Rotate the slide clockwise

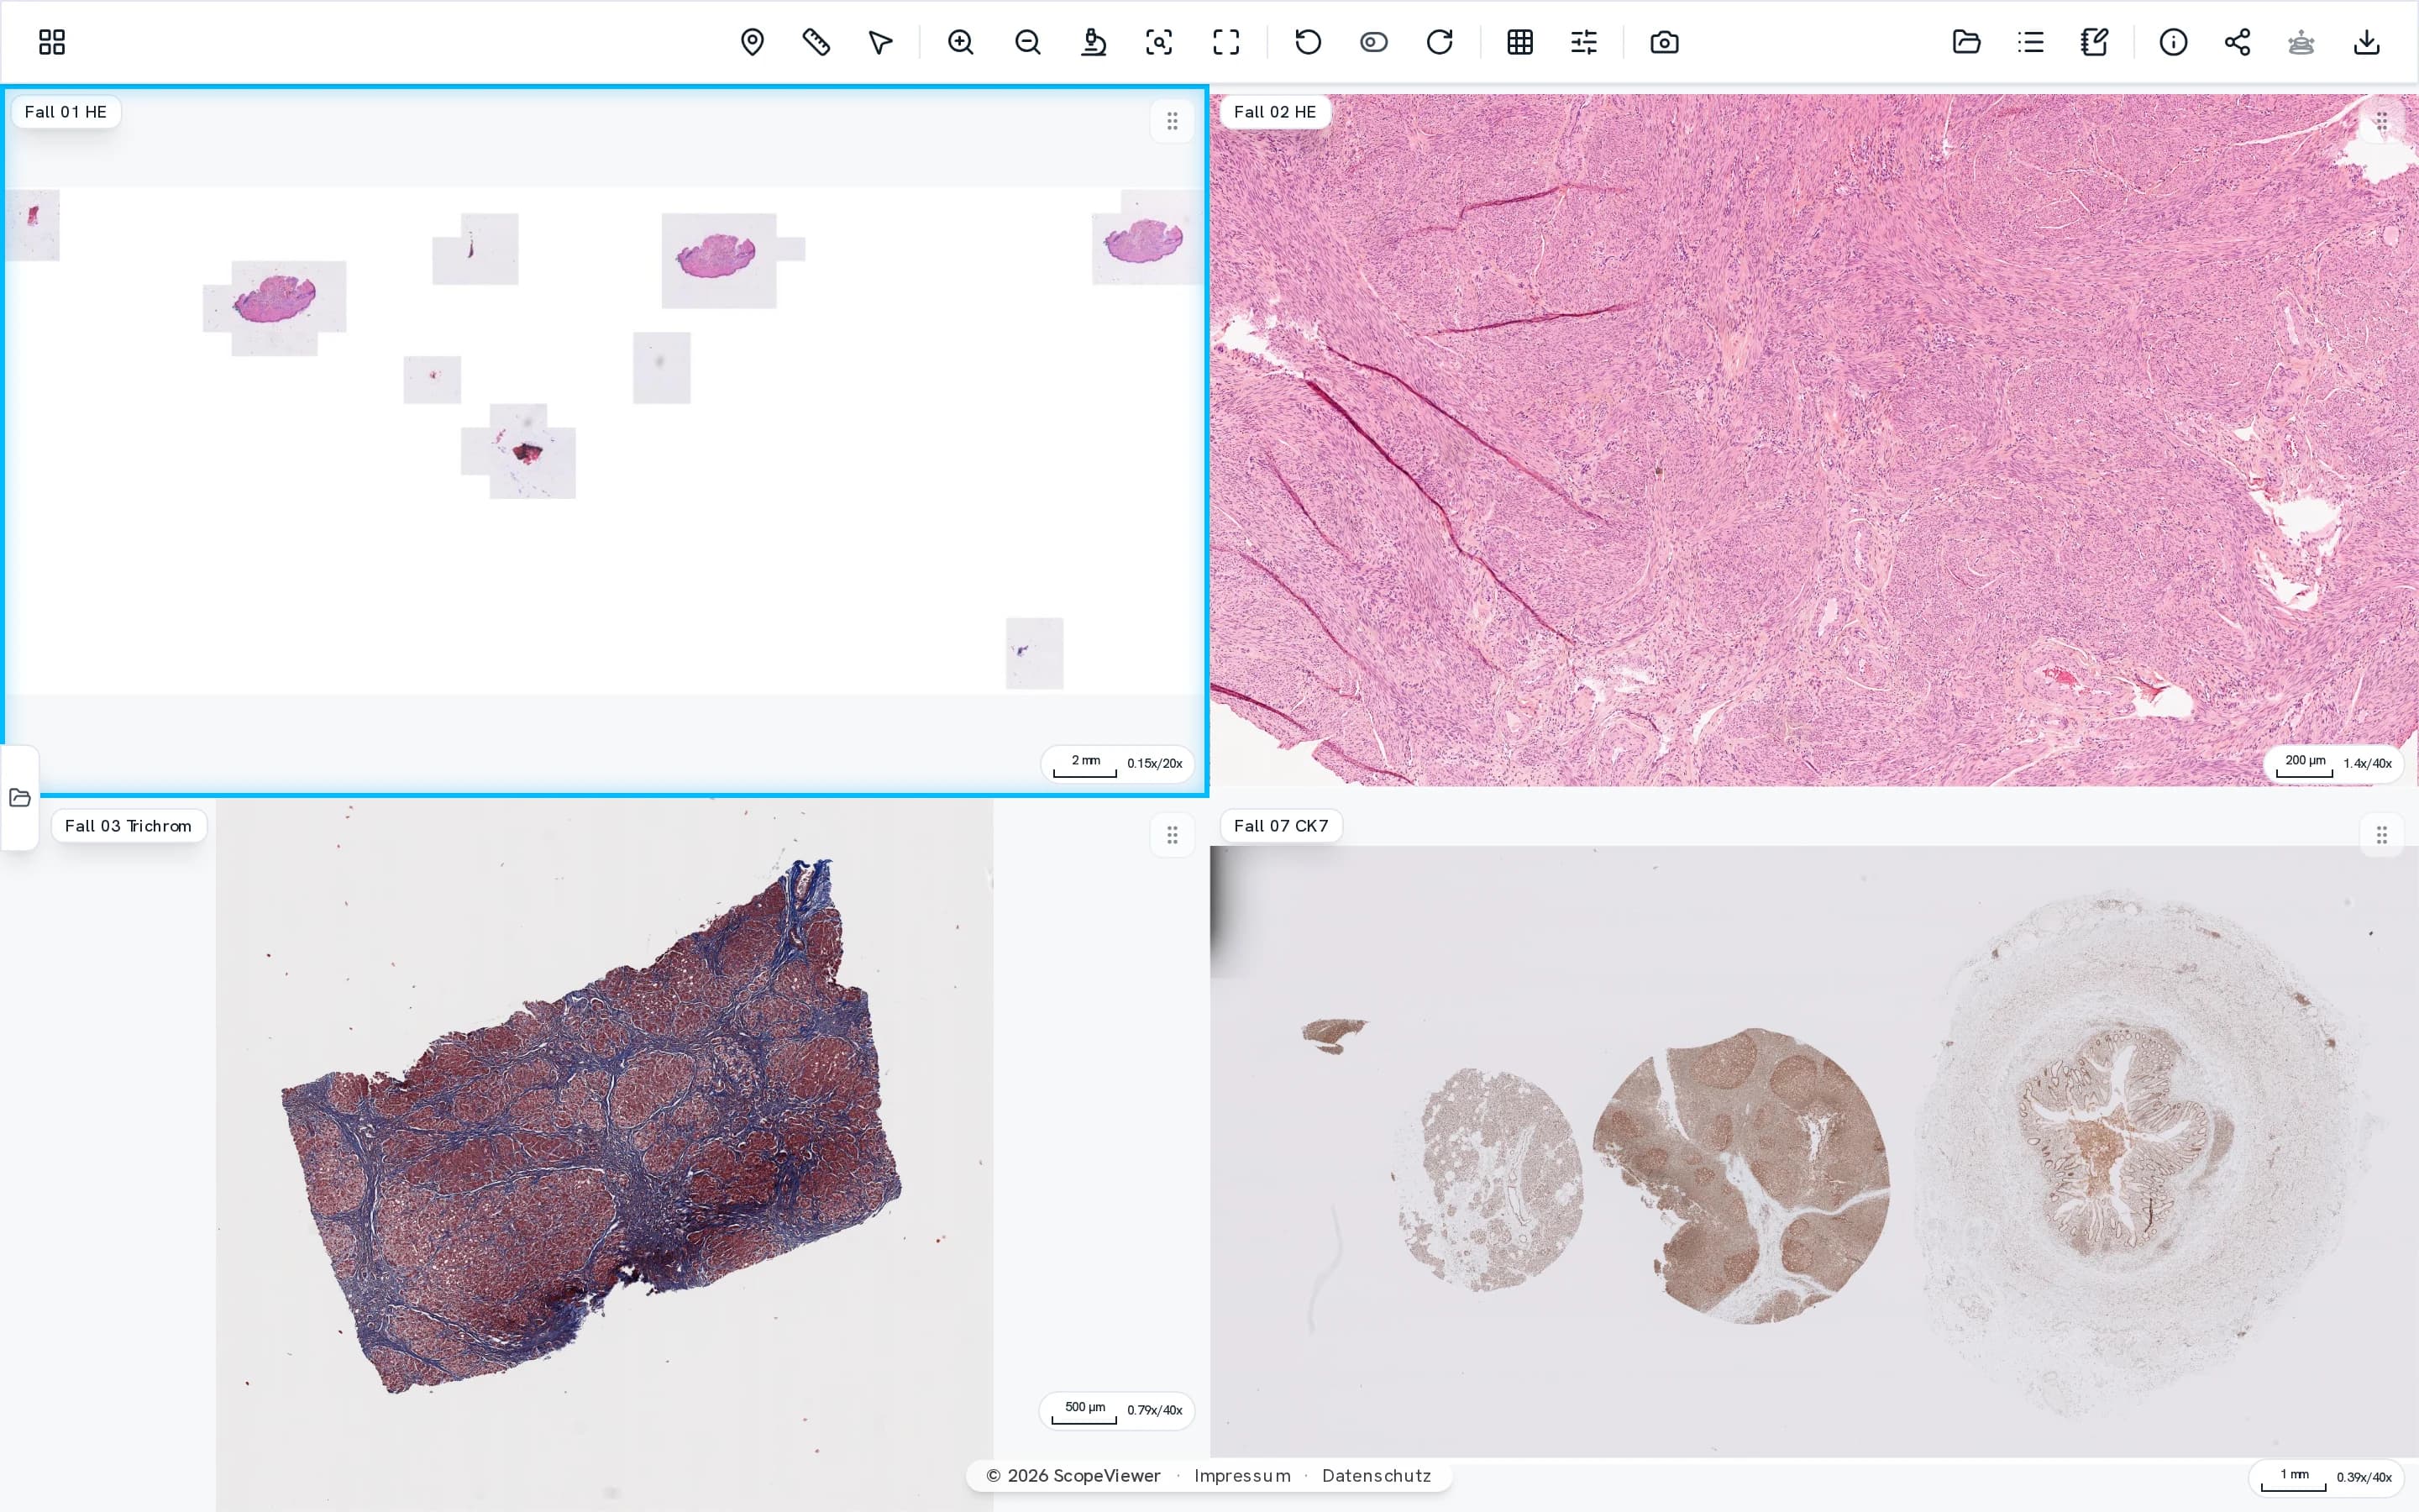tap(1440, 42)
